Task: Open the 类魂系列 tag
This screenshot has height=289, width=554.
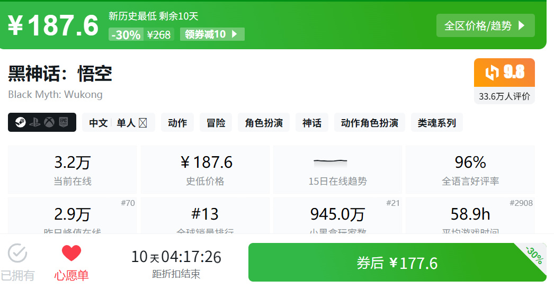Action: click(437, 123)
